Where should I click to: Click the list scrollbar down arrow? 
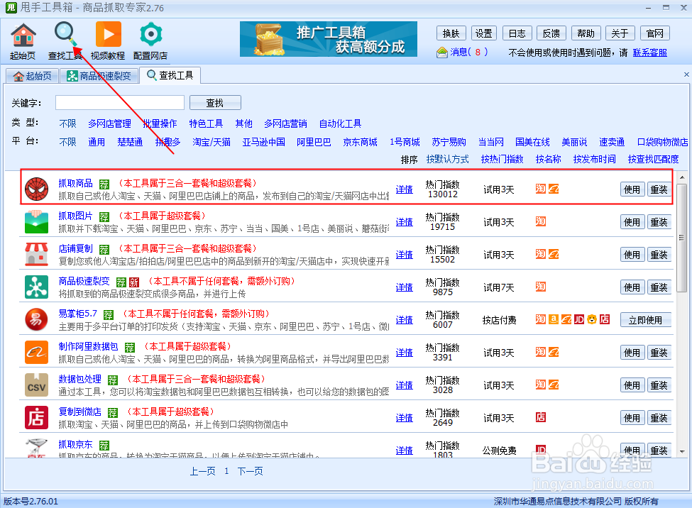point(682,451)
